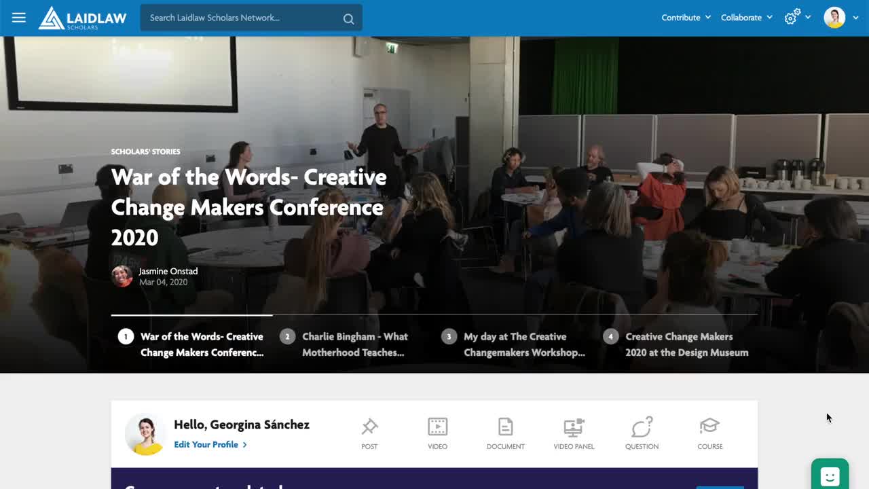Expand the Collaborate dropdown menu
Screen dimensions: 869x489
click(x=746, y=18)
